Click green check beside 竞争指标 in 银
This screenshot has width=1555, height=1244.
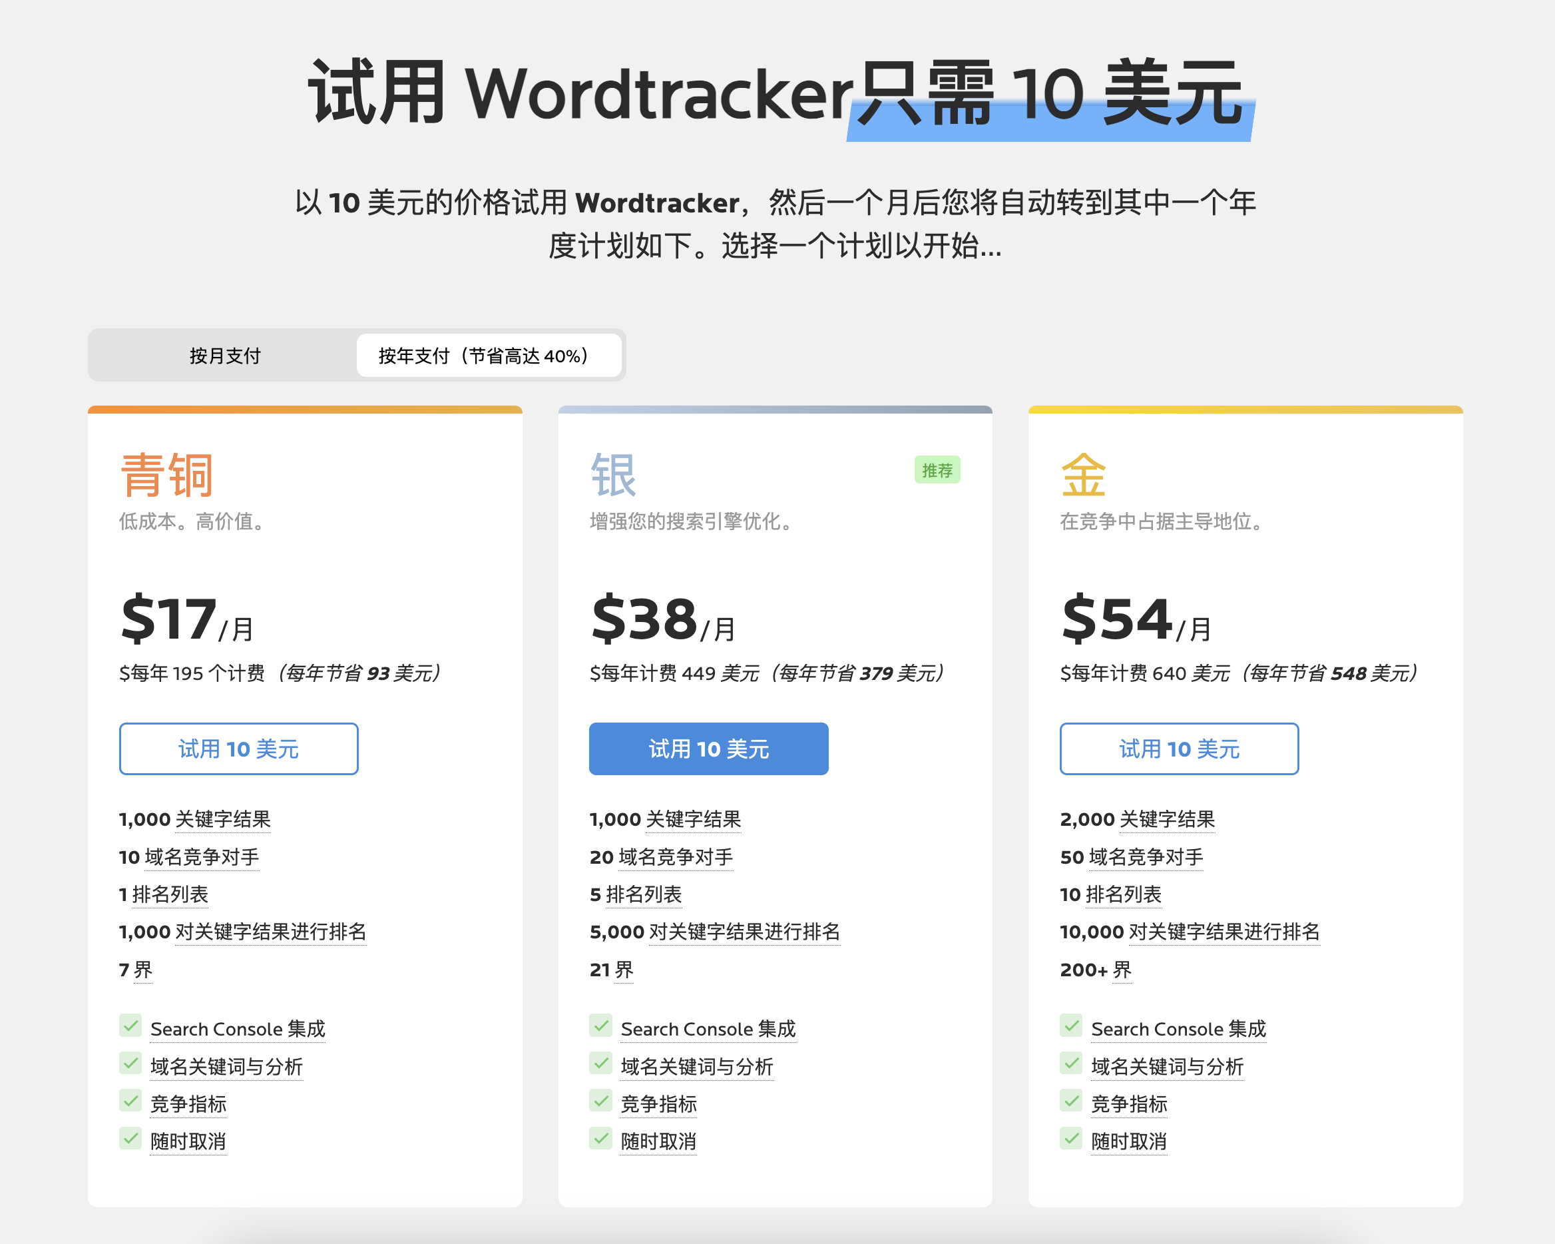click(601, 1100)
